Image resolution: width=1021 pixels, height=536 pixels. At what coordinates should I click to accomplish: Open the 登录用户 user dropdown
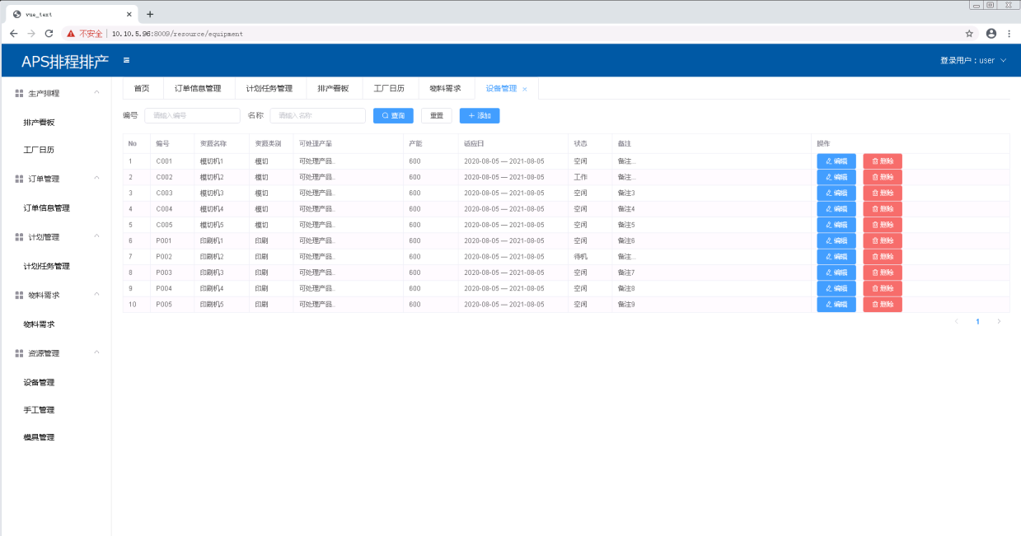click(973, 60)
